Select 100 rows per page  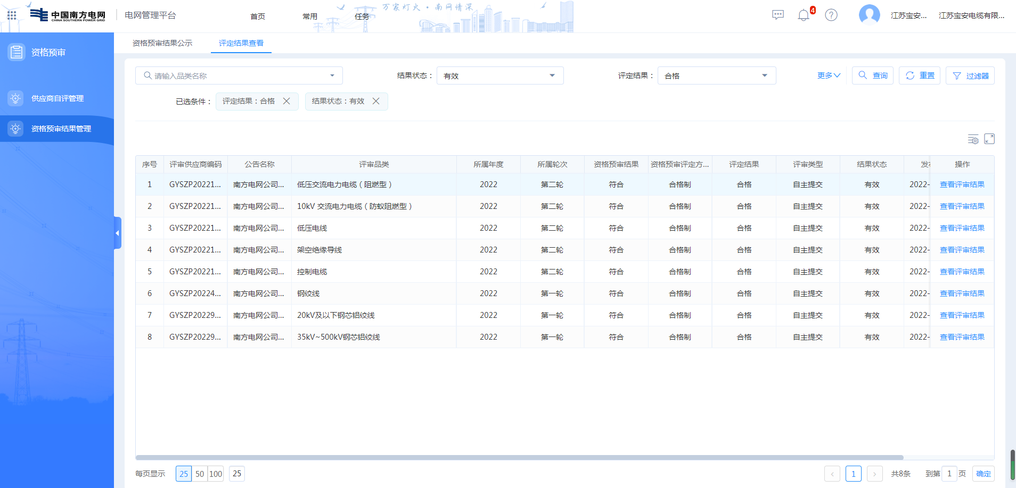pos(216,474)
